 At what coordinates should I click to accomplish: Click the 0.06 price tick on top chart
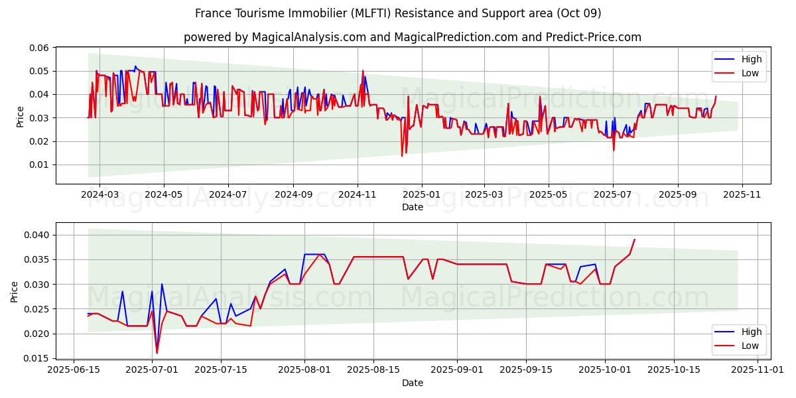[x=40, y=48]
